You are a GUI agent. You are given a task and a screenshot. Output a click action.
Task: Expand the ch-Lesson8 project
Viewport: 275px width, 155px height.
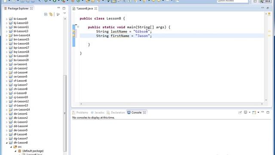click(x=7, y=89)
